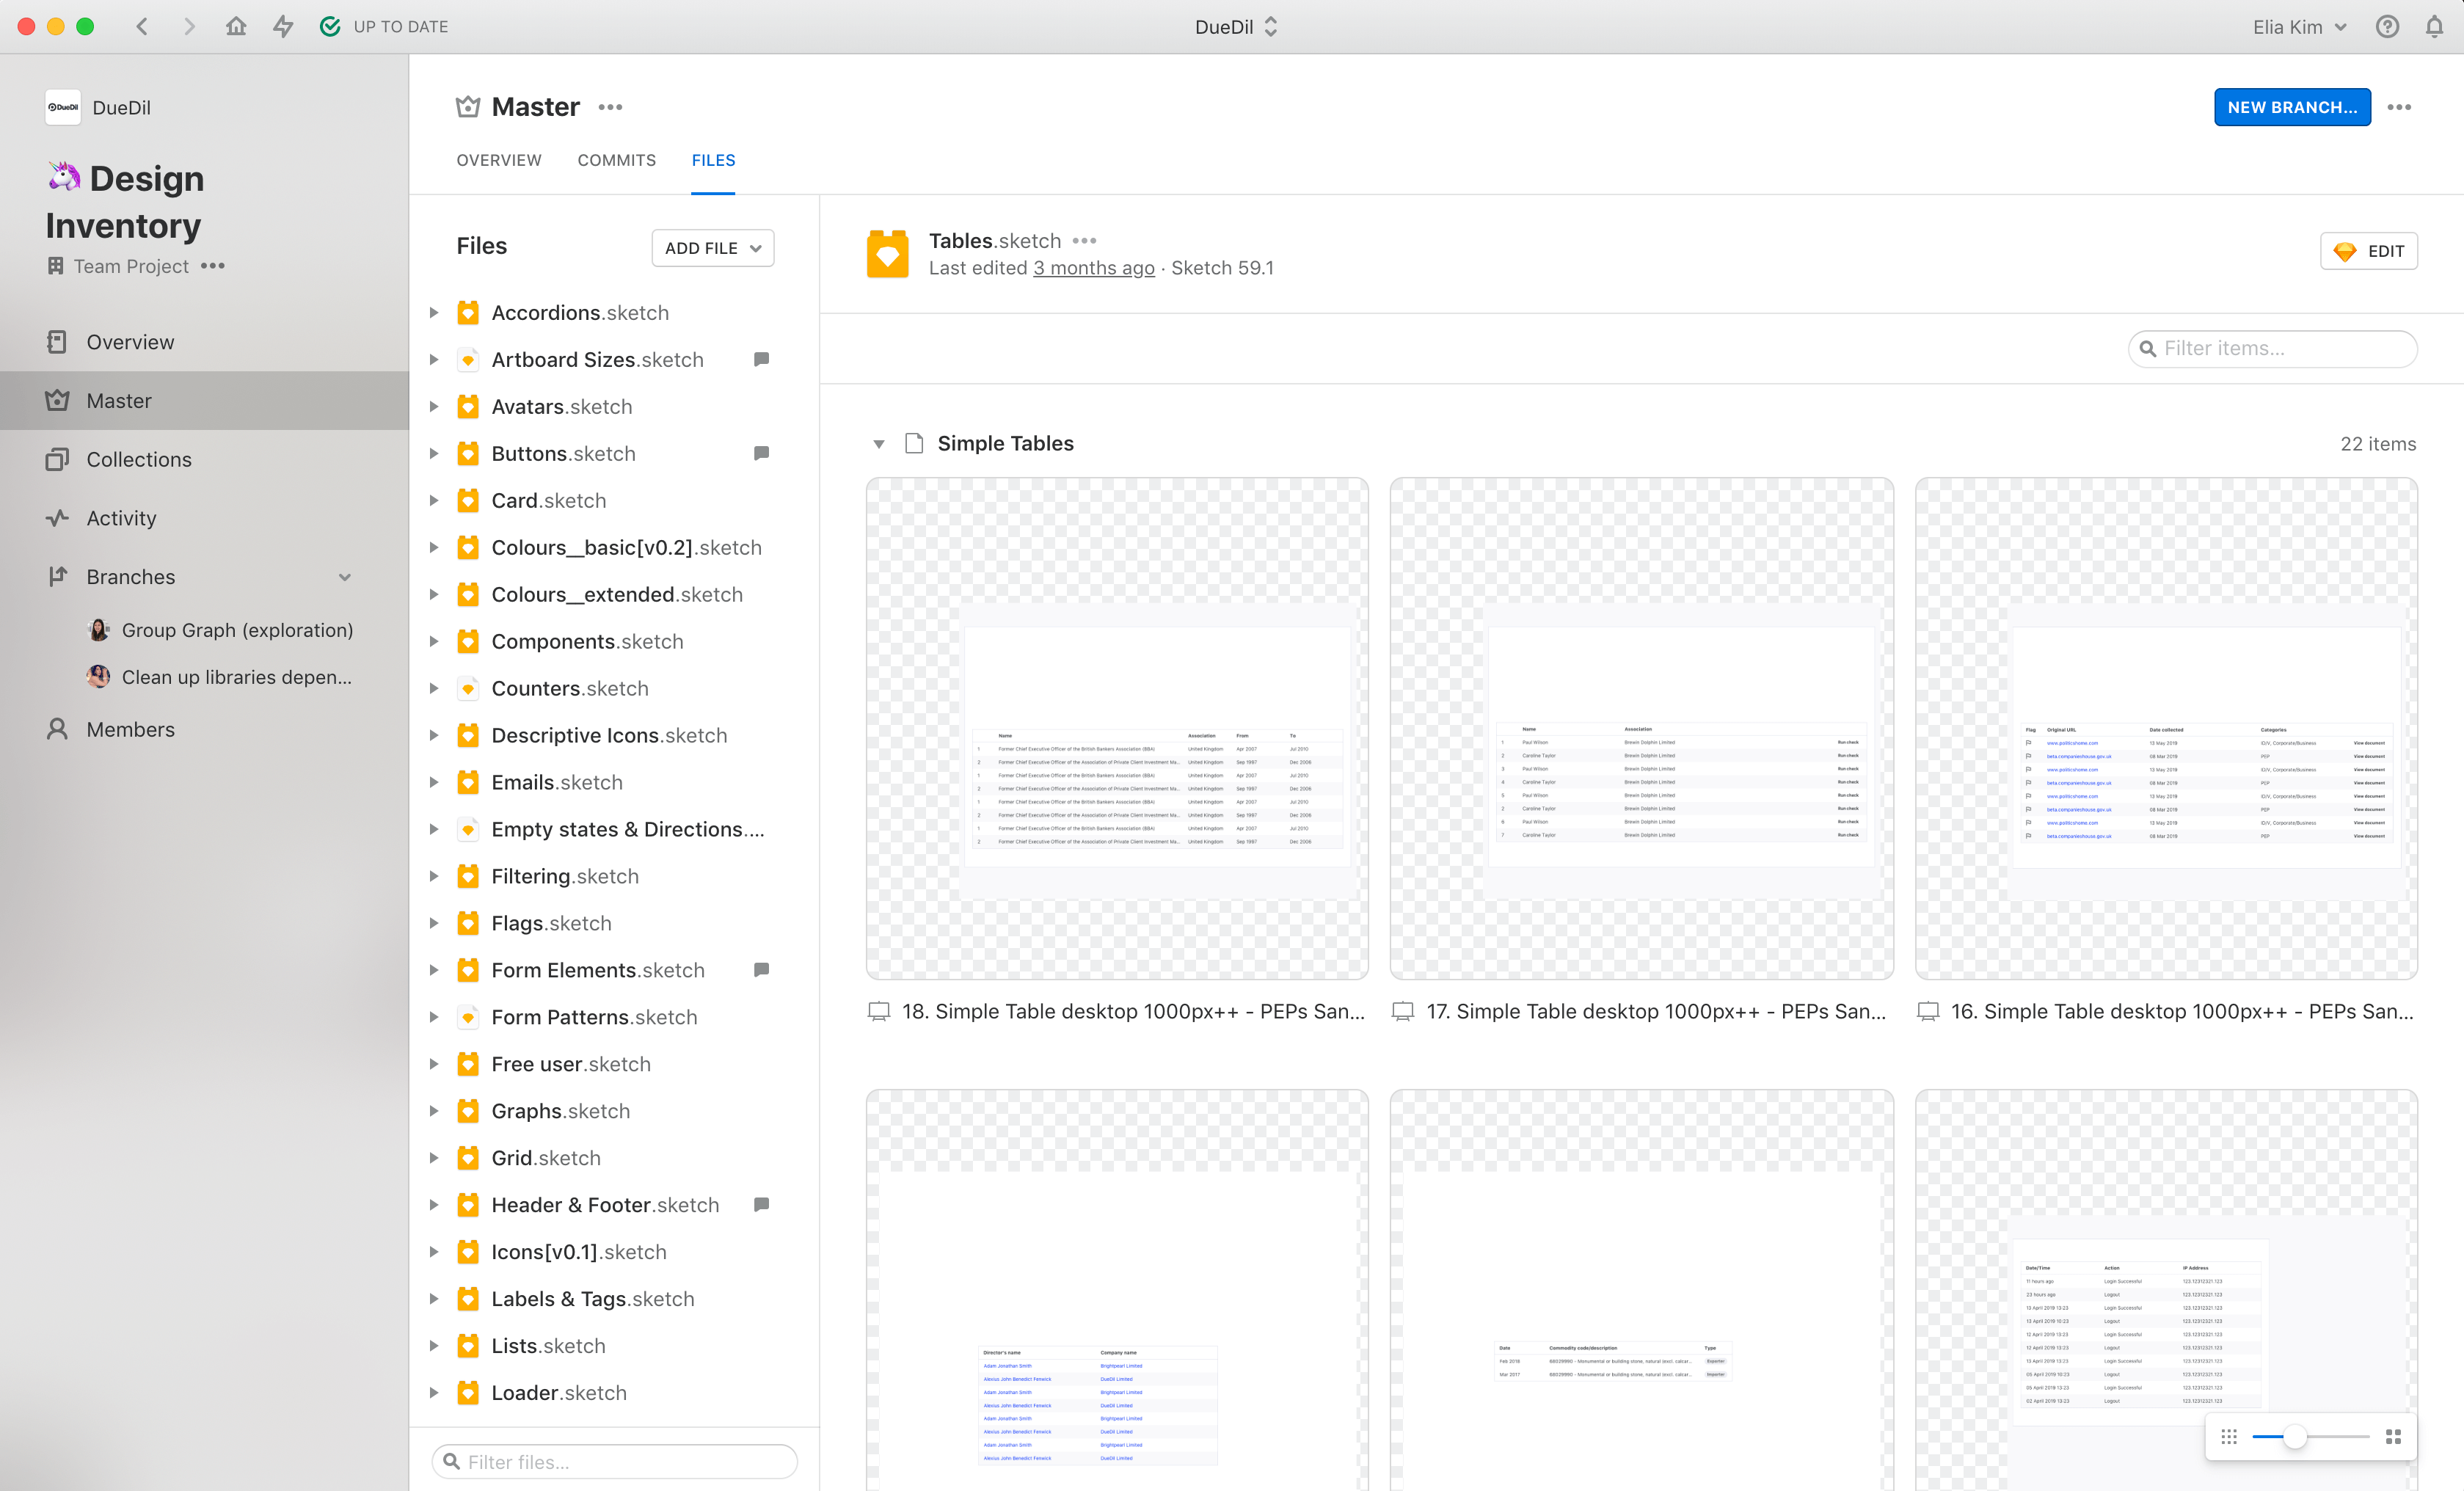Image resolution: width=2464 pixels, height=1491 pixels.
Task: Open more options for Team Project
Action: coord(212,266)
